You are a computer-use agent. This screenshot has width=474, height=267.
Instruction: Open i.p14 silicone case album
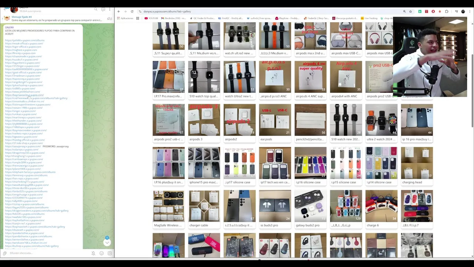381,166
